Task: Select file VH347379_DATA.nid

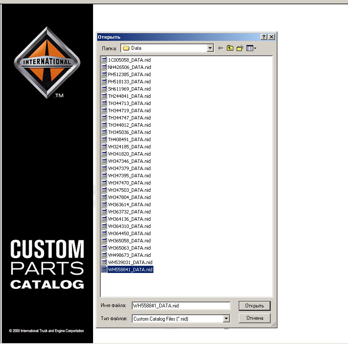Action: tap(129, 168)
